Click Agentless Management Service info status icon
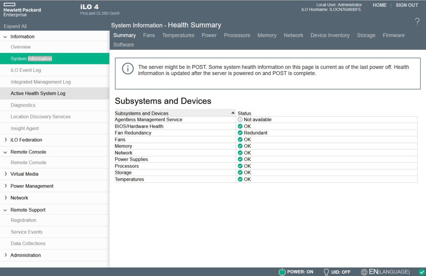 click(240, 120)
